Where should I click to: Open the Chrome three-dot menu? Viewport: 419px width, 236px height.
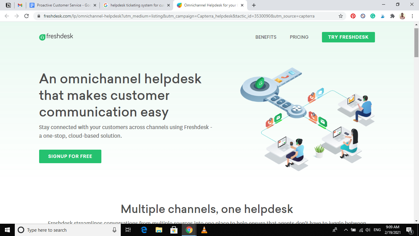(x=412, y=16)
